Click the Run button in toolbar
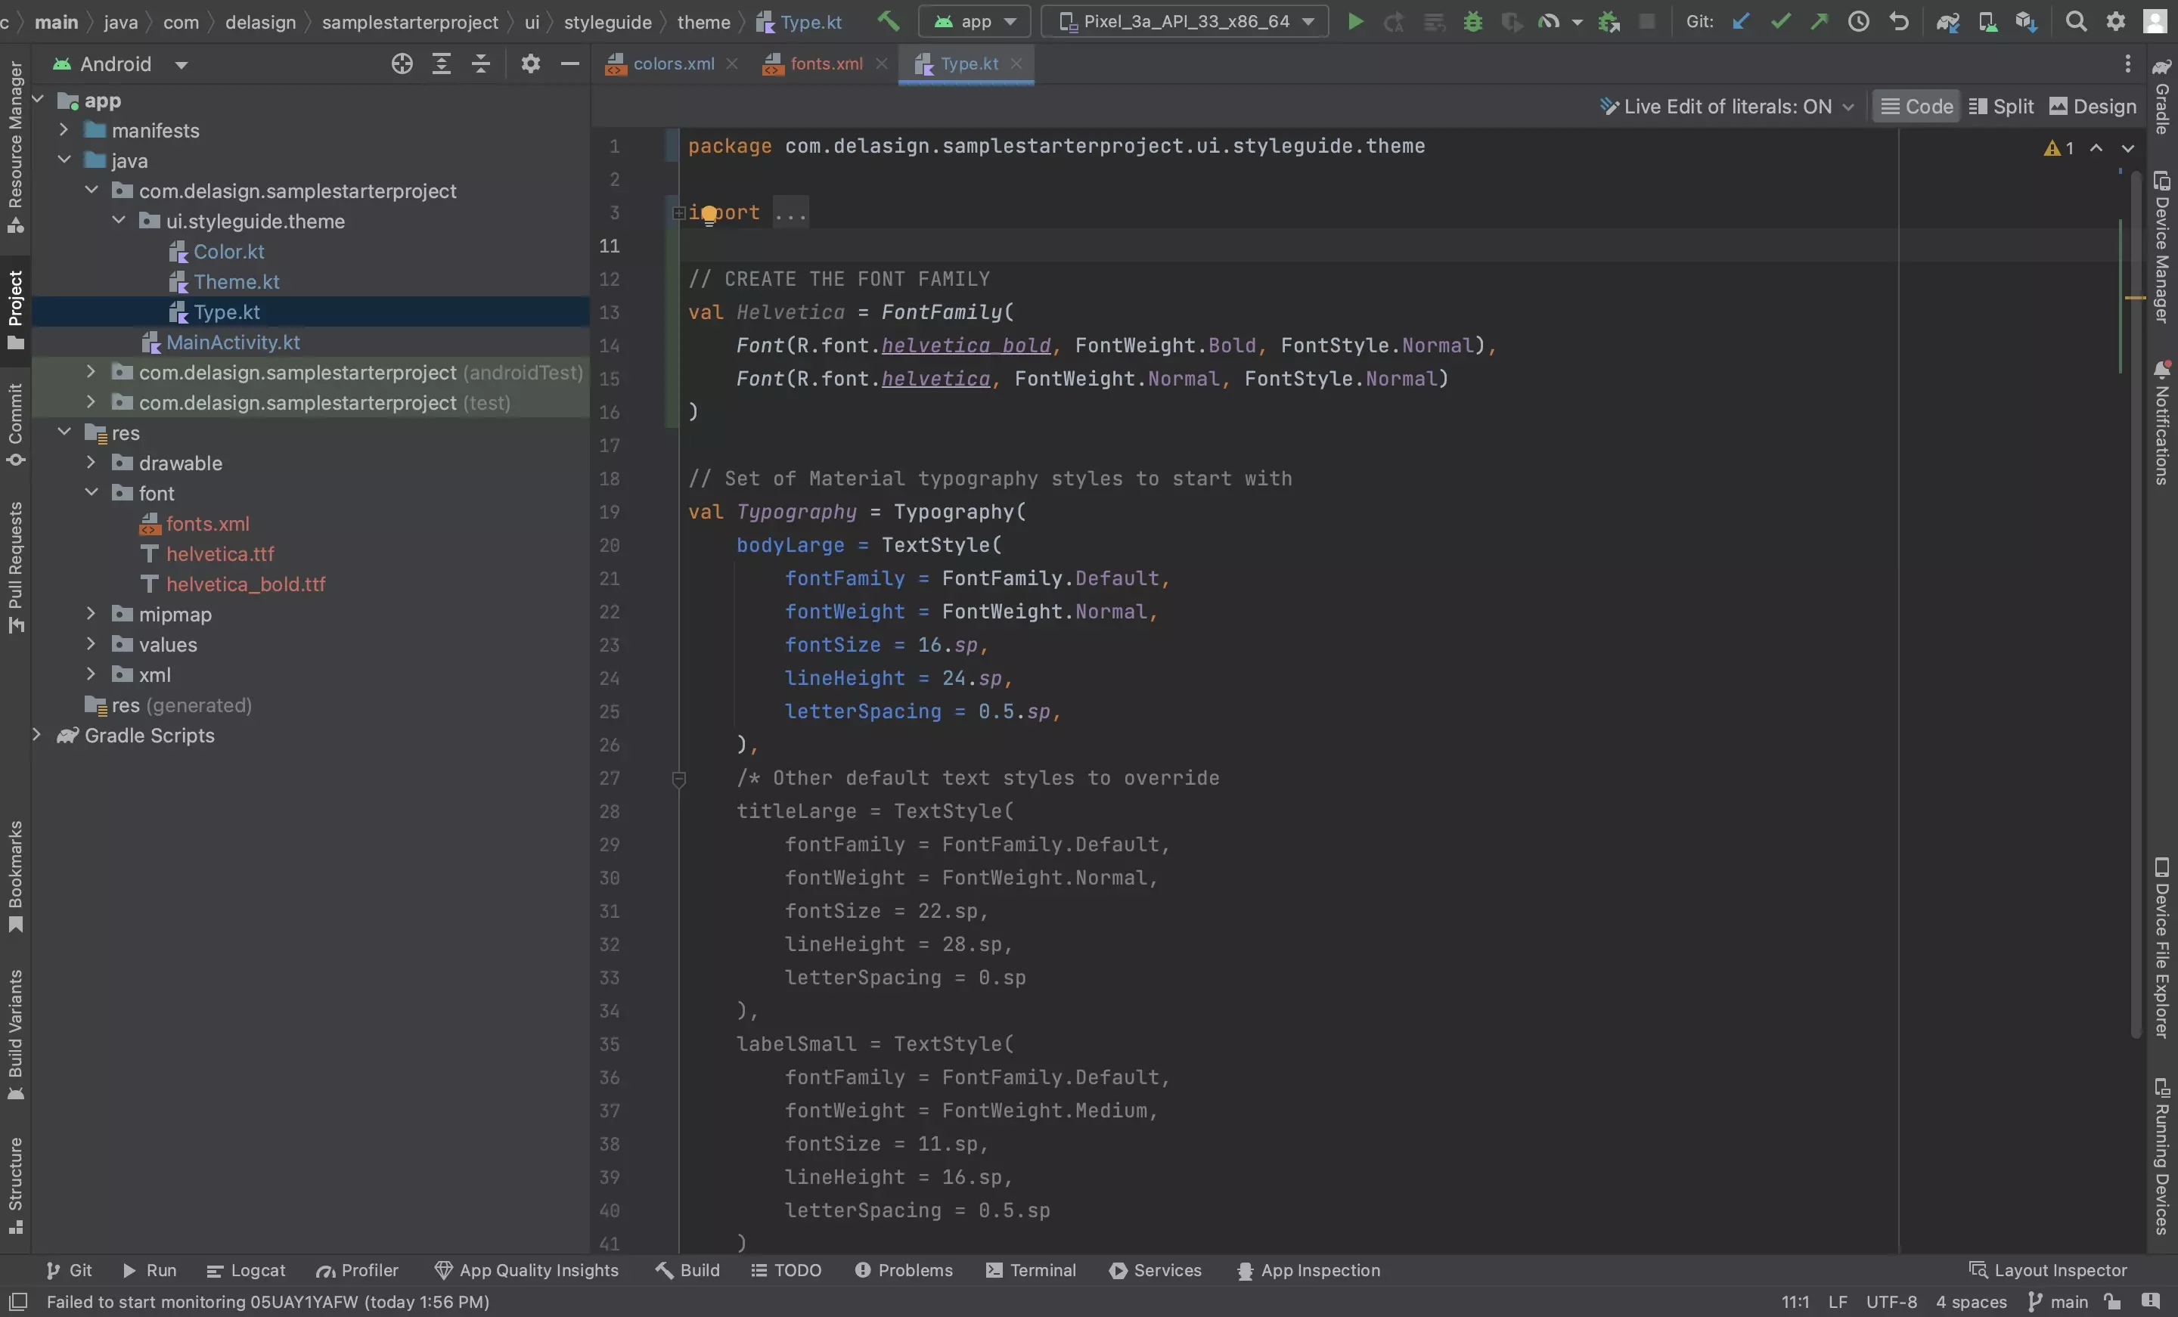2178x1317 pixels. pyautogui.click(x=1352, y=20)
